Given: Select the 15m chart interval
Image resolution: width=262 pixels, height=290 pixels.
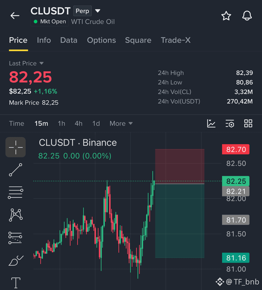Looking at the screenshot, I should pos(41,123).
